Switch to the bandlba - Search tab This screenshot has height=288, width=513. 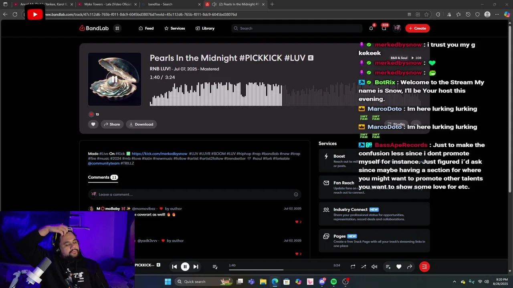pos(171,4)
